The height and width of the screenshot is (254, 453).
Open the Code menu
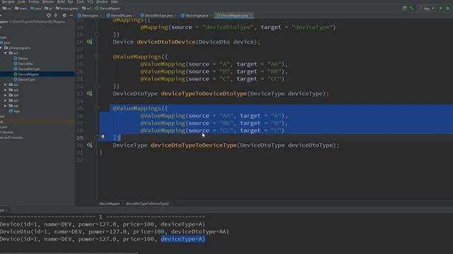(21, 1)
